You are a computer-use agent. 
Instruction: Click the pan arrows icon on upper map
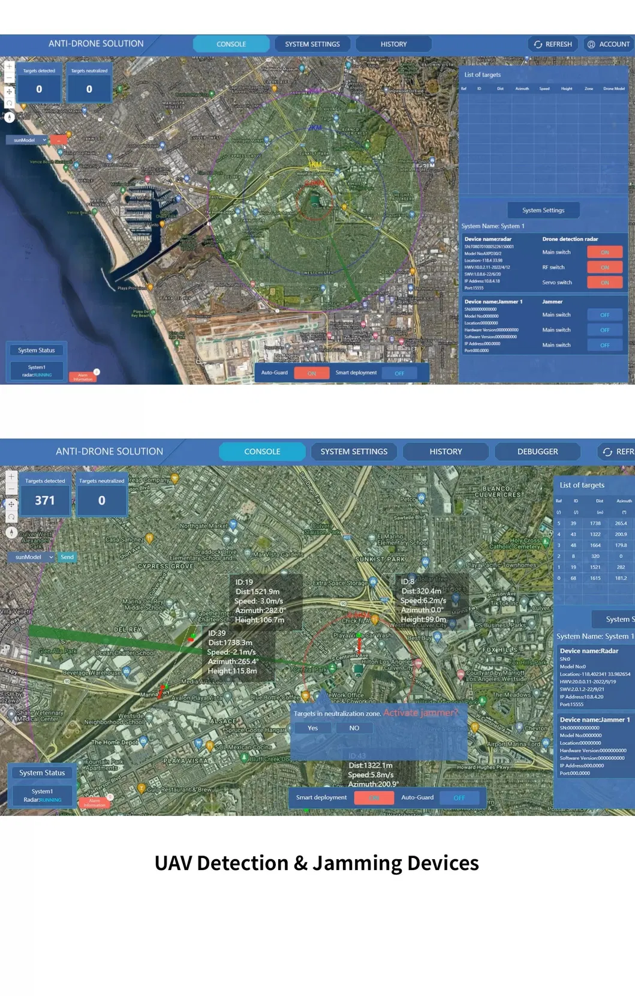pyautogui.click(x=9, y=92)
